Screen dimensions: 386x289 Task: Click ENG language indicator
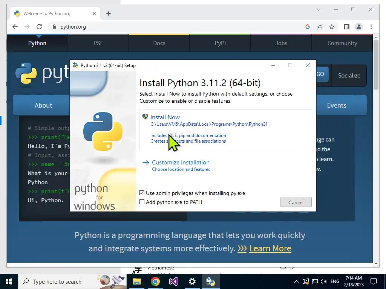335,281
